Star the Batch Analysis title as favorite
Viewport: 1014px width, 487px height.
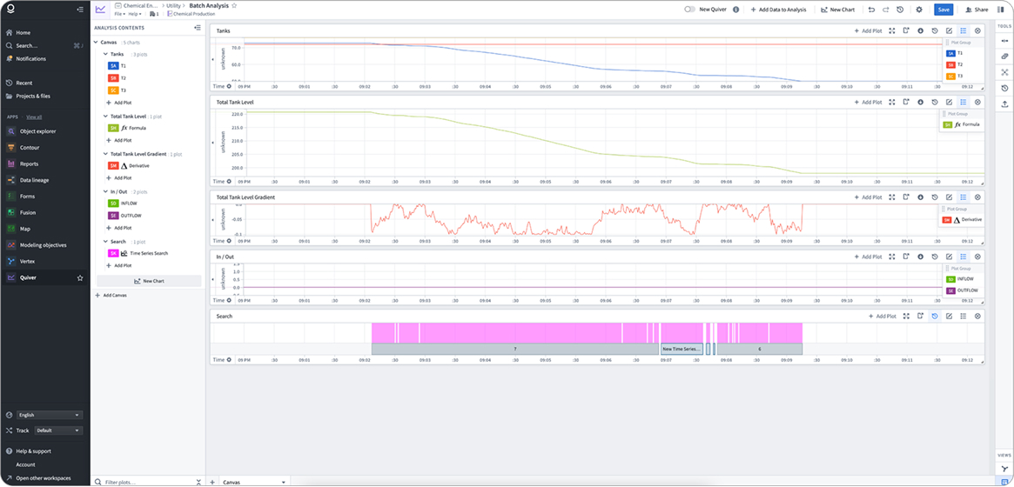click(234, 5)
